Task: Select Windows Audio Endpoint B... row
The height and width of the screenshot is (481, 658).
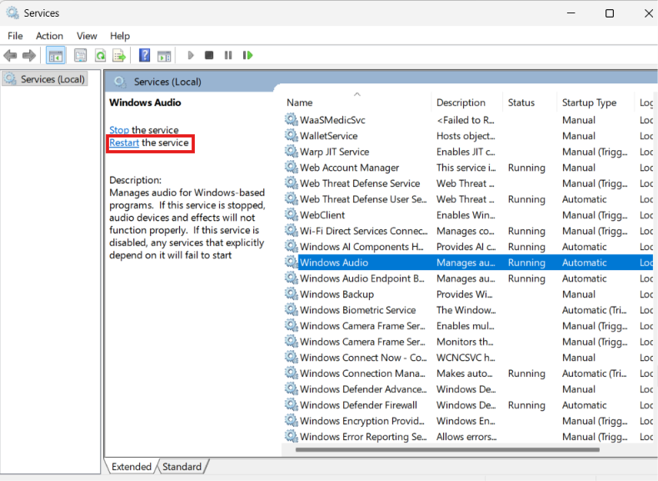Action: point(468,278)
